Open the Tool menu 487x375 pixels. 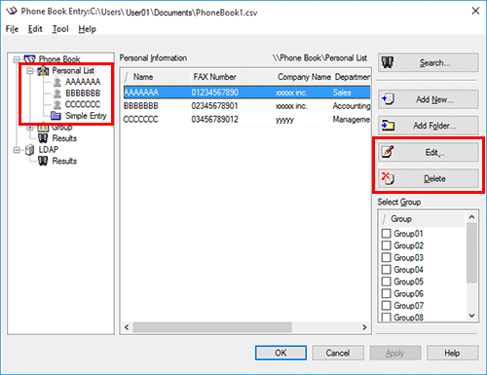click(60, 29)
